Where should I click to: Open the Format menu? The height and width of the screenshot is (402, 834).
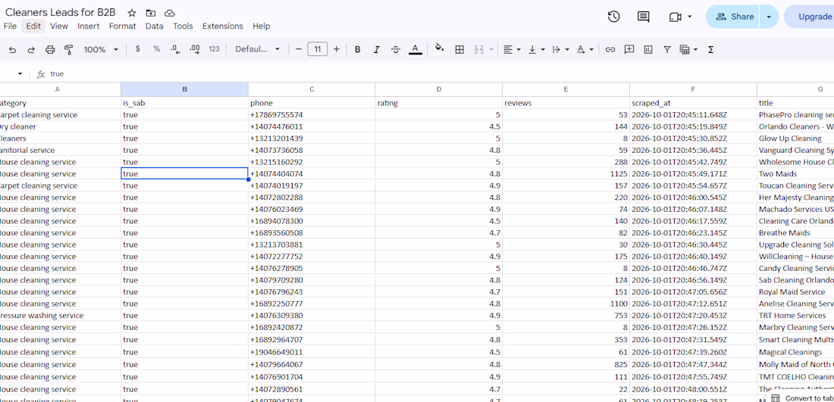tap(122, 26)
